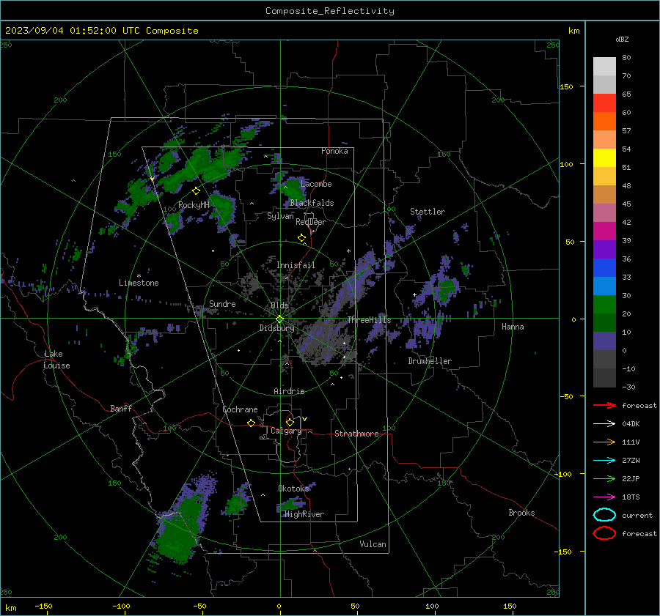
Task: Click the red forecast arrow legend icon
Action: coord(604,405)
